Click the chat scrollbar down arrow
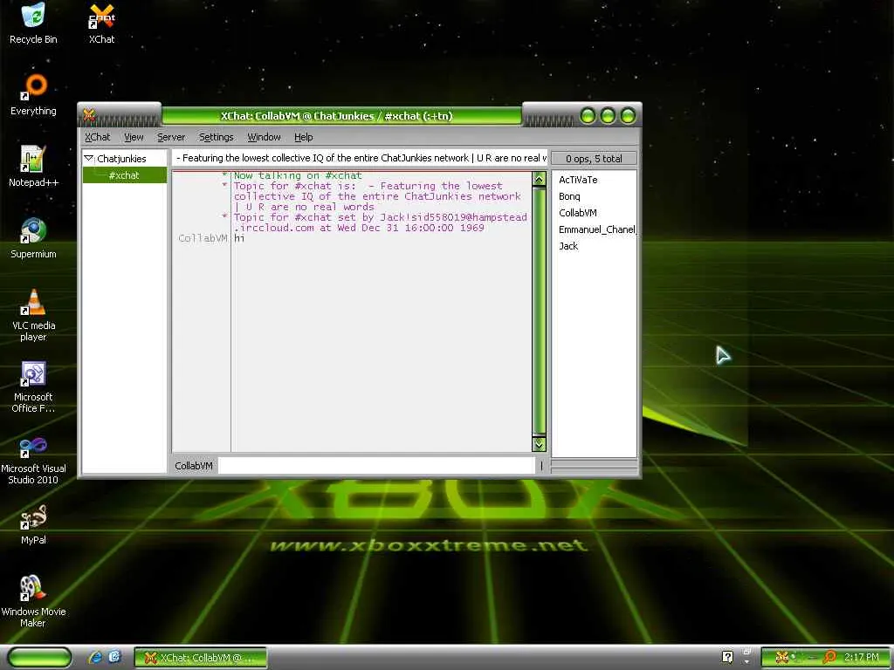 [539, 444]
